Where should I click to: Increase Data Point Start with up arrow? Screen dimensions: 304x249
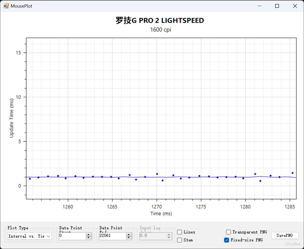(89, 235)
